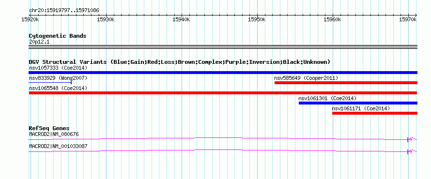
Task: Click the 15970k ruler tick label
Action: (408, 20)
